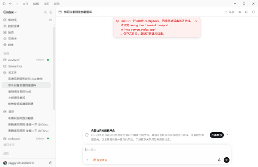Open the 完全访问 permission dropdown
Screen dimensions: 258x167
(100, 160)
